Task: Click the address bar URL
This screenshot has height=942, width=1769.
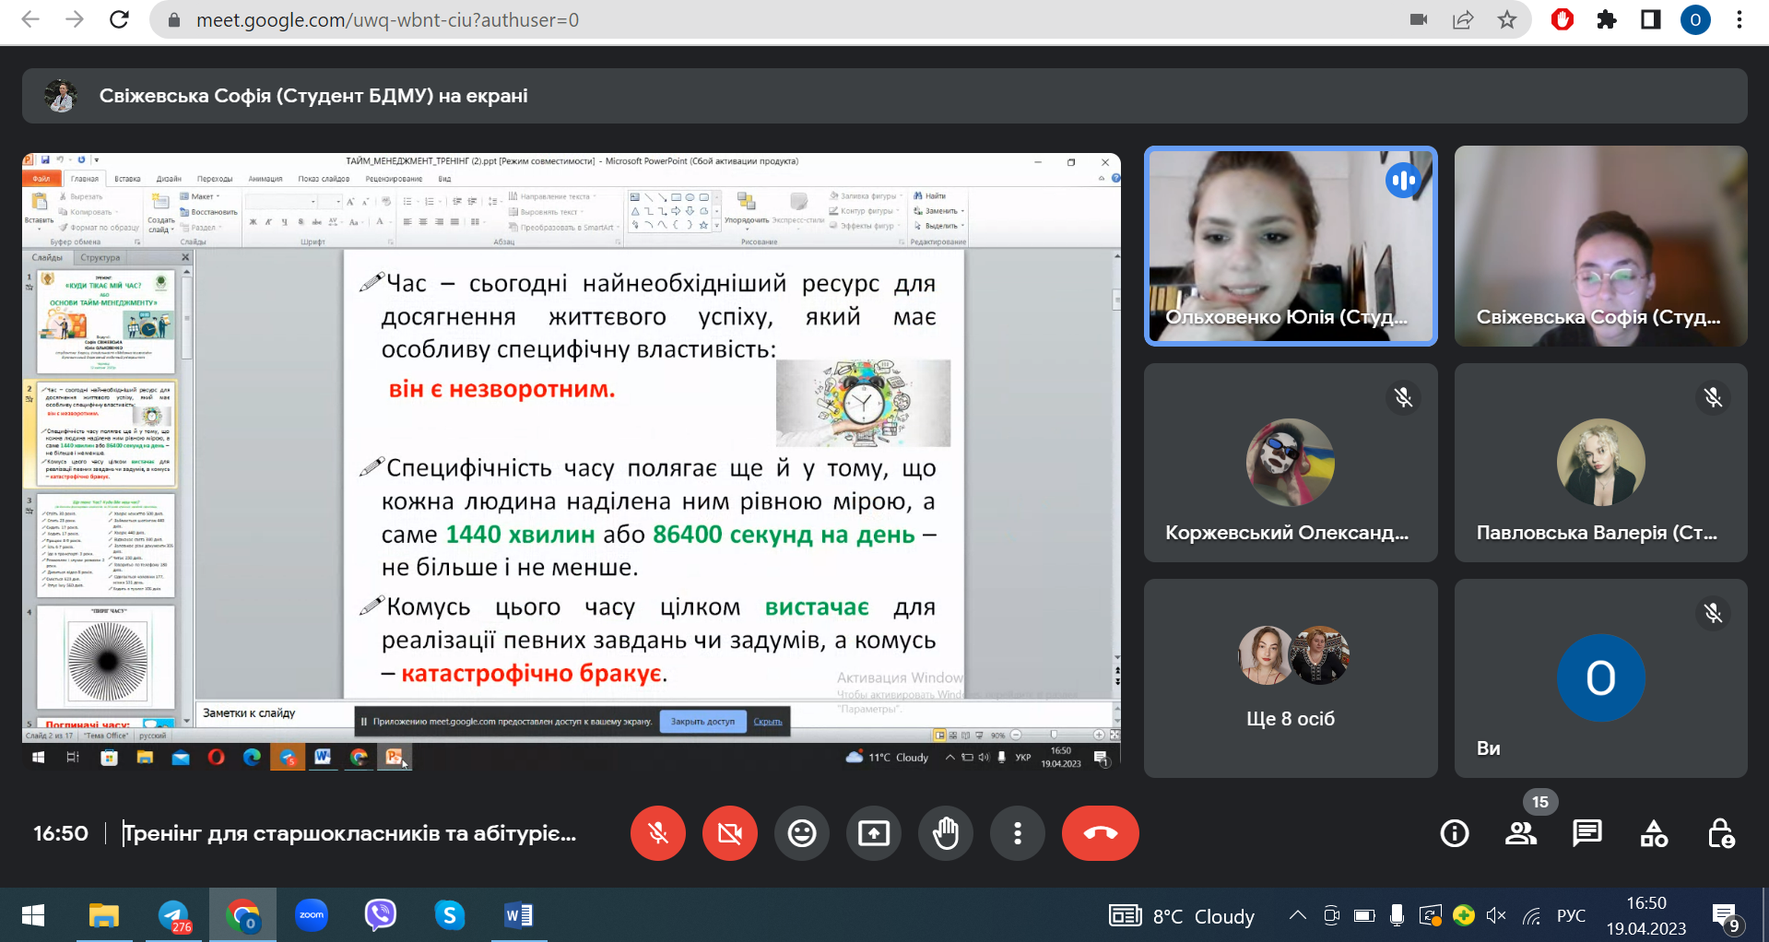Action: [x=387, y=20]
